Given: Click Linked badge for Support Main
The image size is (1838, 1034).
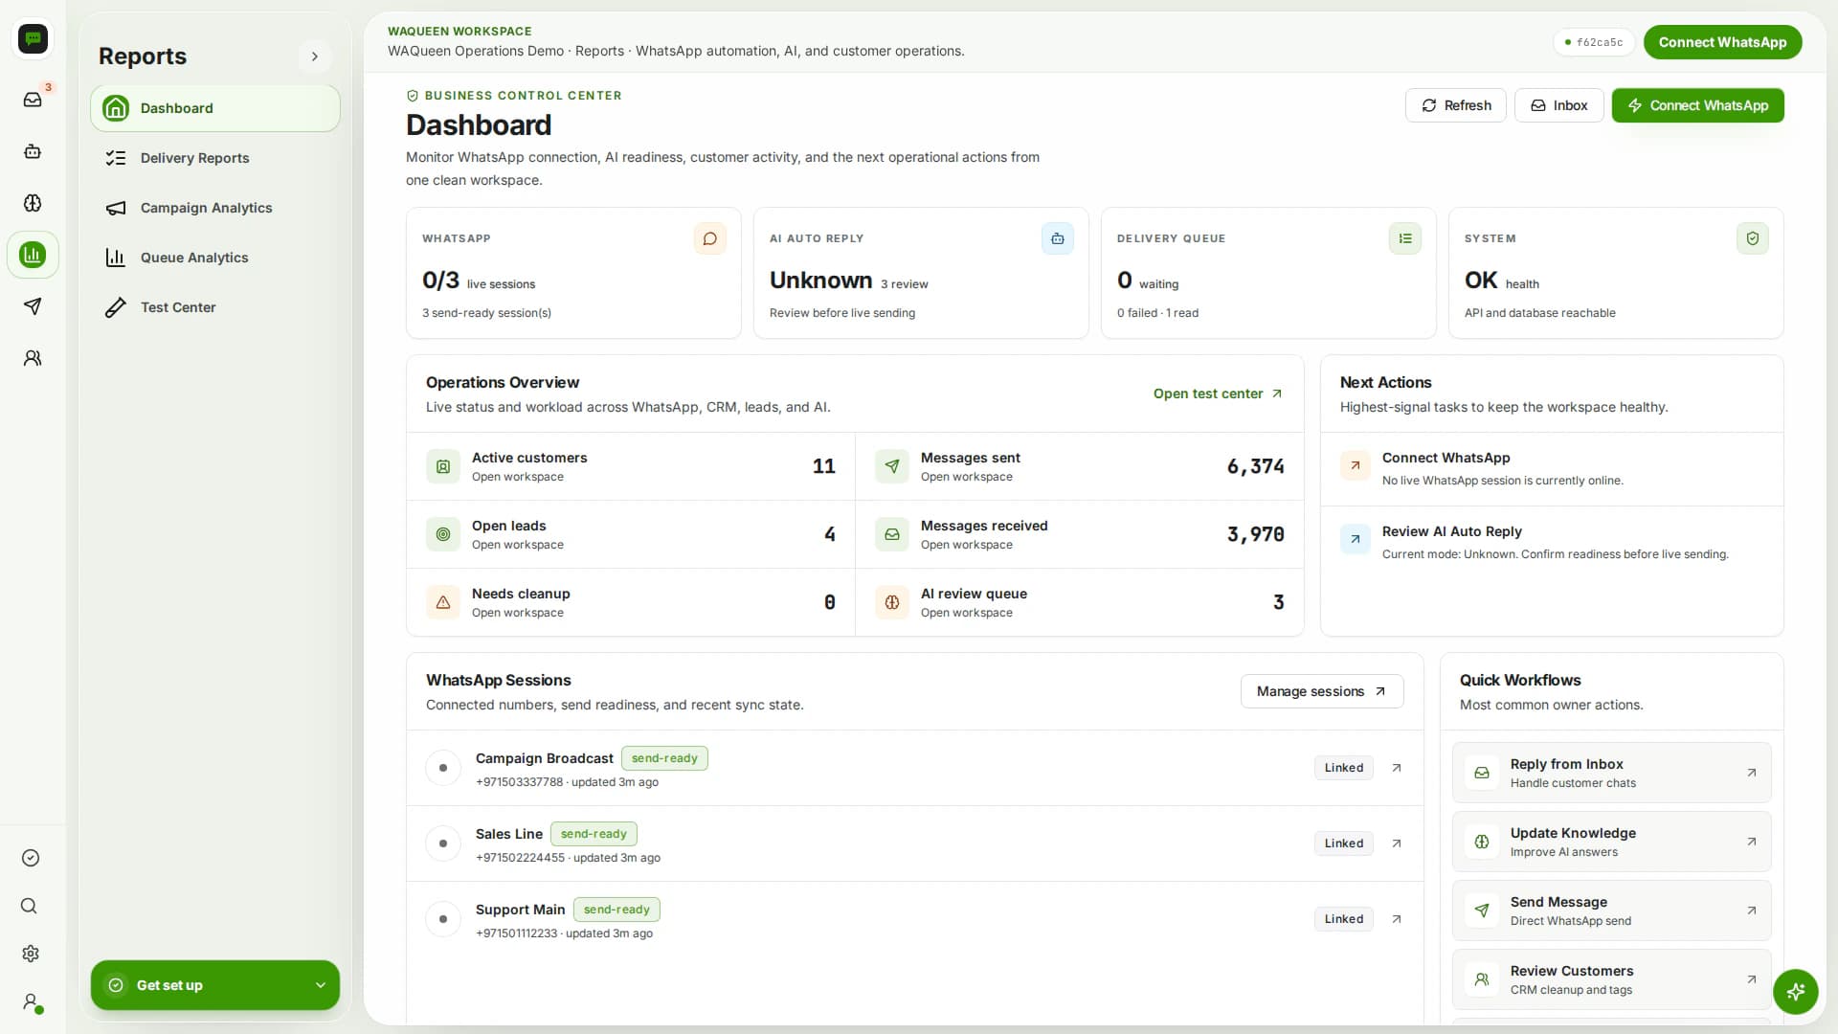Looking at the screenshot, I should point(1344,919).
